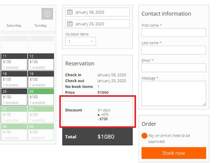
Task: Select next-month day 02 in calendar
Action: (x=41, y=114)
